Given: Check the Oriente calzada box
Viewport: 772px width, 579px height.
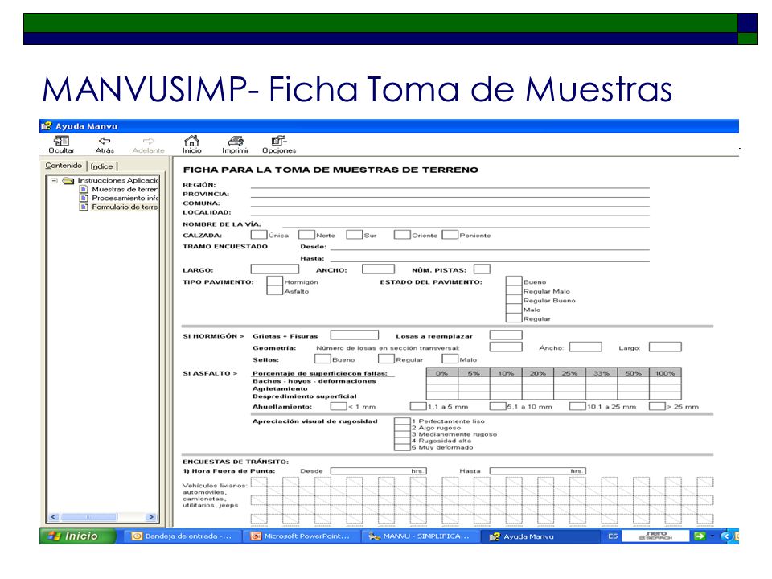Looking at the screenshot, I should 402,234.
